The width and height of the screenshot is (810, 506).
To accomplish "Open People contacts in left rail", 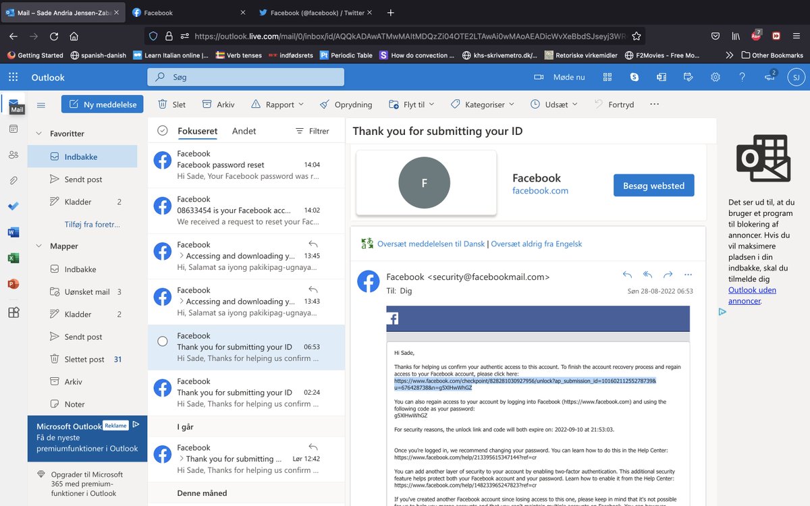I will [13, 154].
